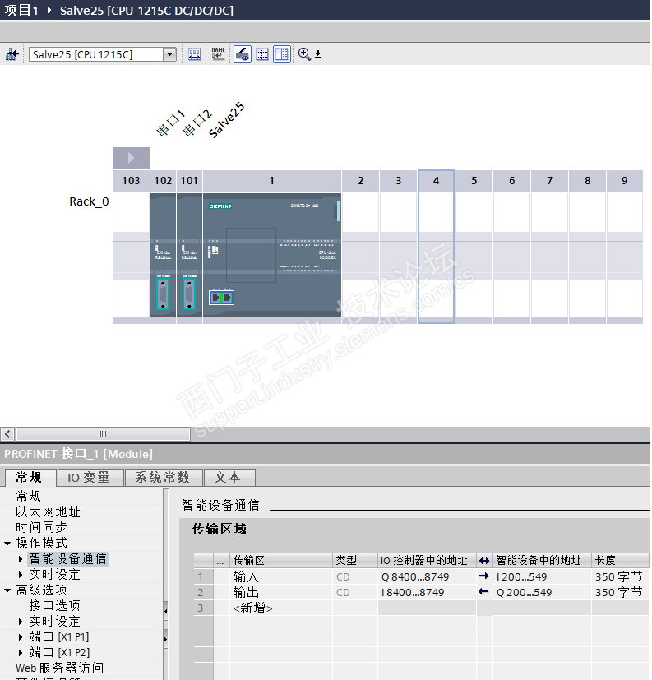Click the lower splitter expand arrow beside tree
The image size is (652, 680).
click(165, 639)
